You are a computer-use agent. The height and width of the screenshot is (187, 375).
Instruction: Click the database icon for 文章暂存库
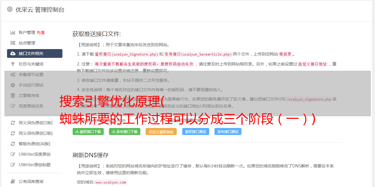13,96
